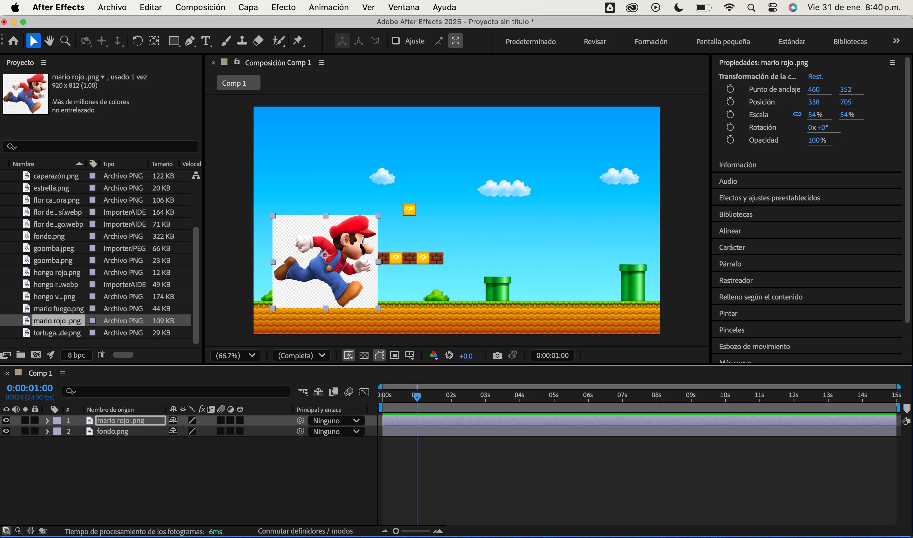Select the Pen tool
Image resolution: width=913 pixels, height=538 pixels.
[190, 41]
